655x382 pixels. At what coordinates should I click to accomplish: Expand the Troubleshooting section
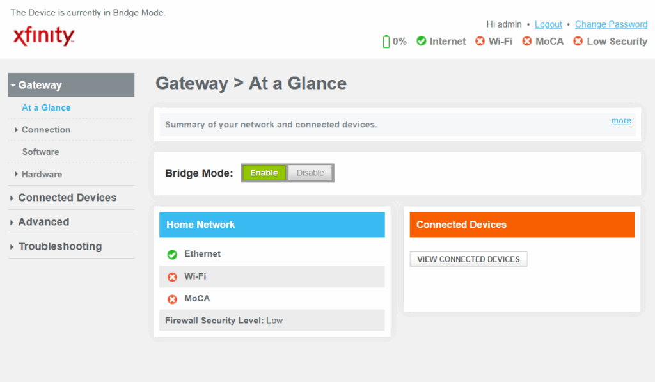click(x=60, y=246)
